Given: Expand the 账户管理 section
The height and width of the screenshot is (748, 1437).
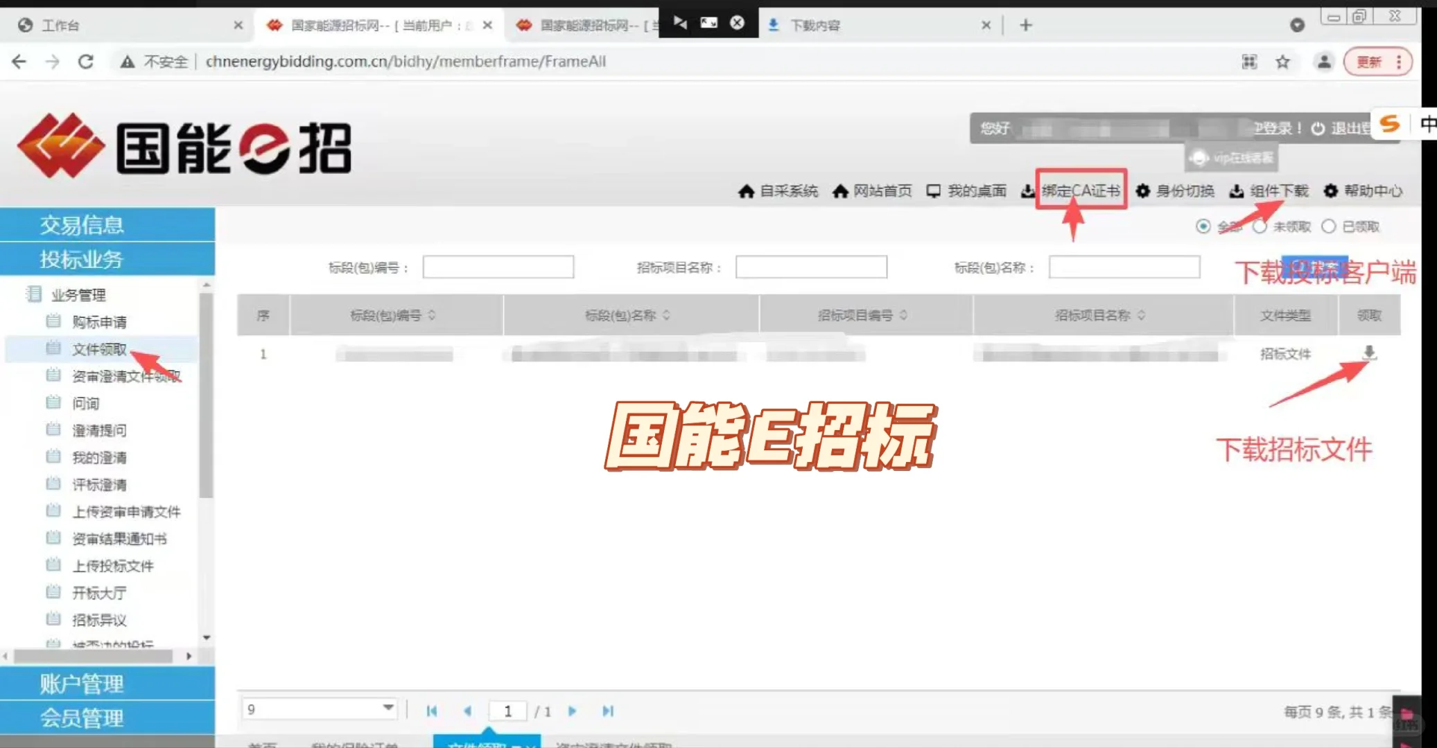Looking at the screenshot, I should (x=82, y=684).
